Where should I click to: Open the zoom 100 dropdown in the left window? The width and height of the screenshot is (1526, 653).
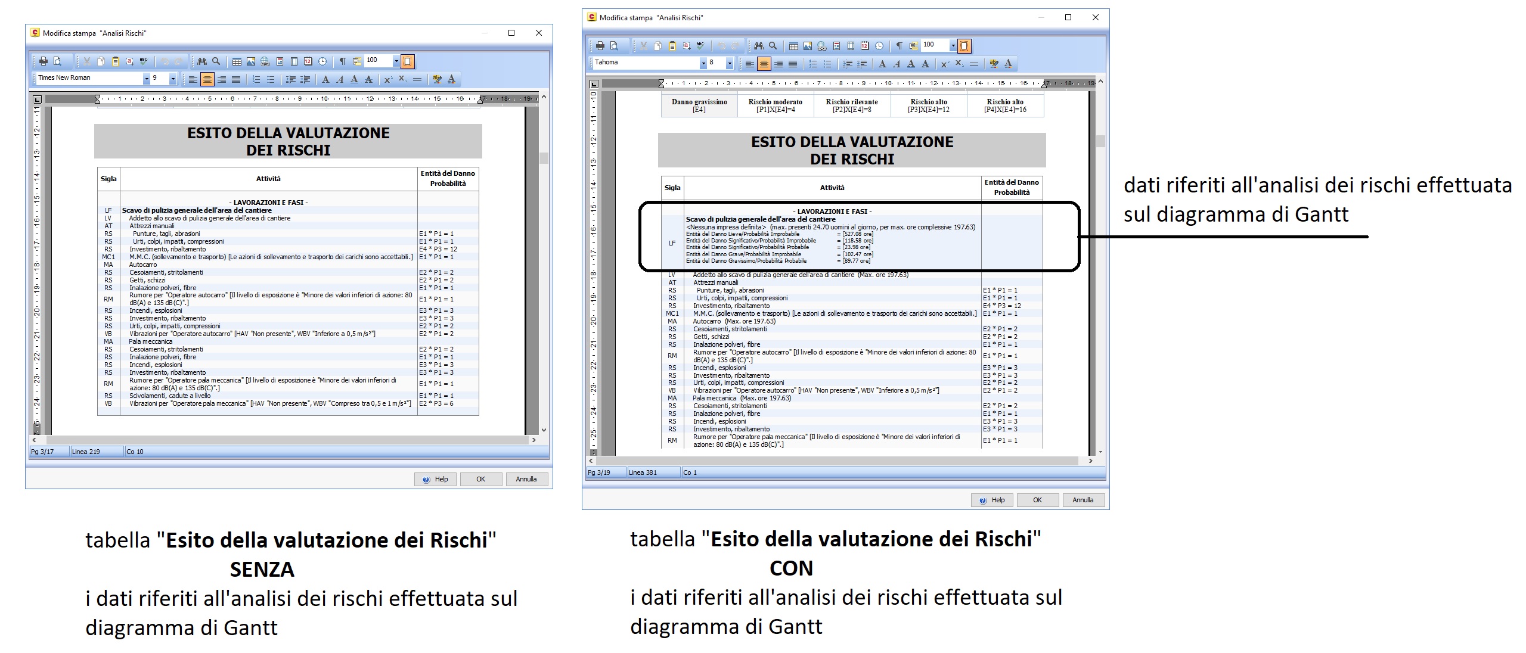click(x=396, y=61)
